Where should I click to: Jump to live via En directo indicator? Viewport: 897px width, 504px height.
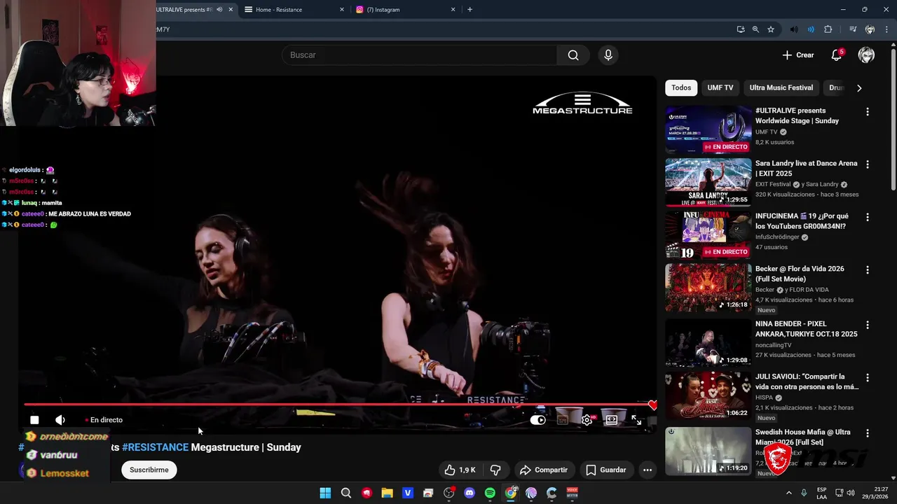click(x=104, y=420)
